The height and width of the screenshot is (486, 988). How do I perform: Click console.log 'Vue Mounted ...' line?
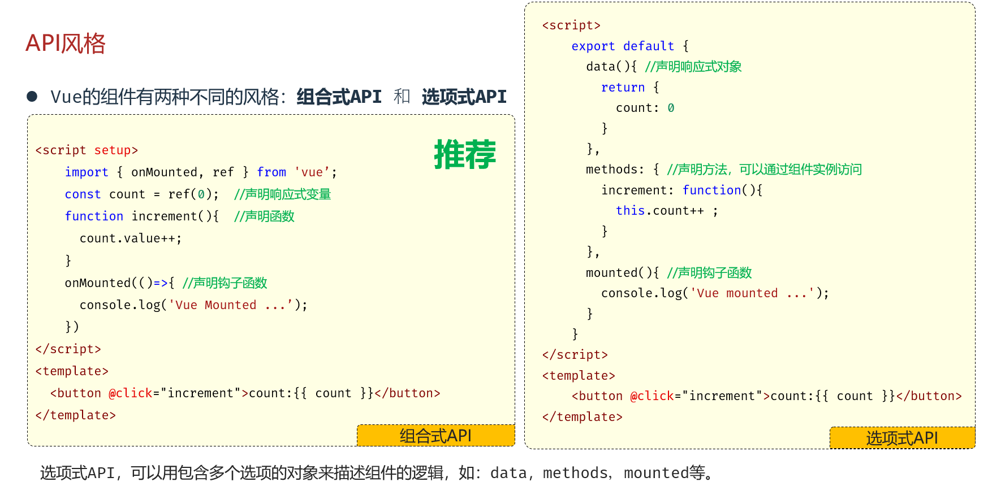(193, 305)
